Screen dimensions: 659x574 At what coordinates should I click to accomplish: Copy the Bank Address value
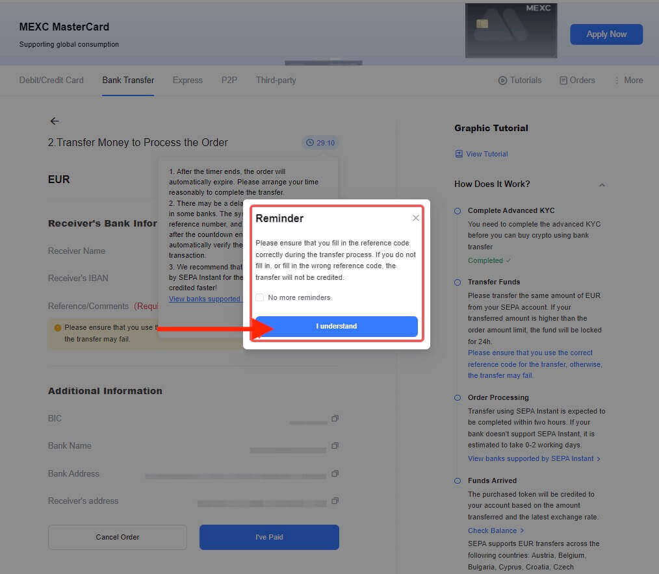335,473
